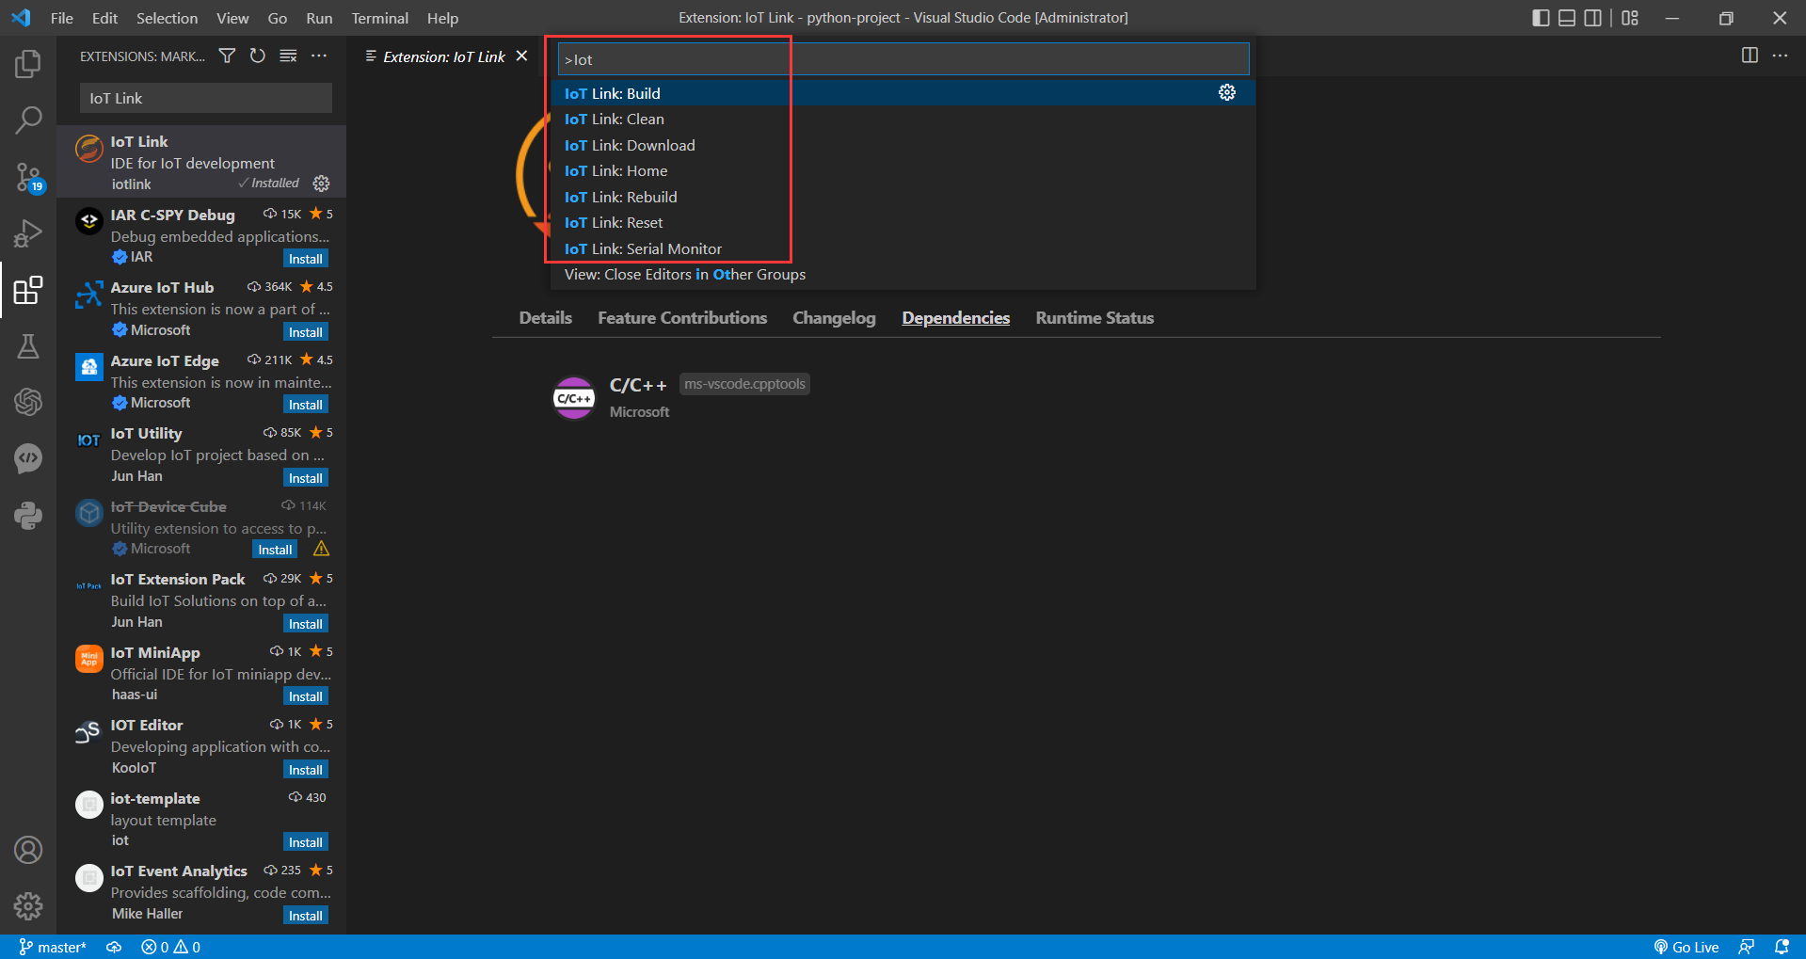
Task: Open the Testing flask view
Action: click(x=28, y=346)
